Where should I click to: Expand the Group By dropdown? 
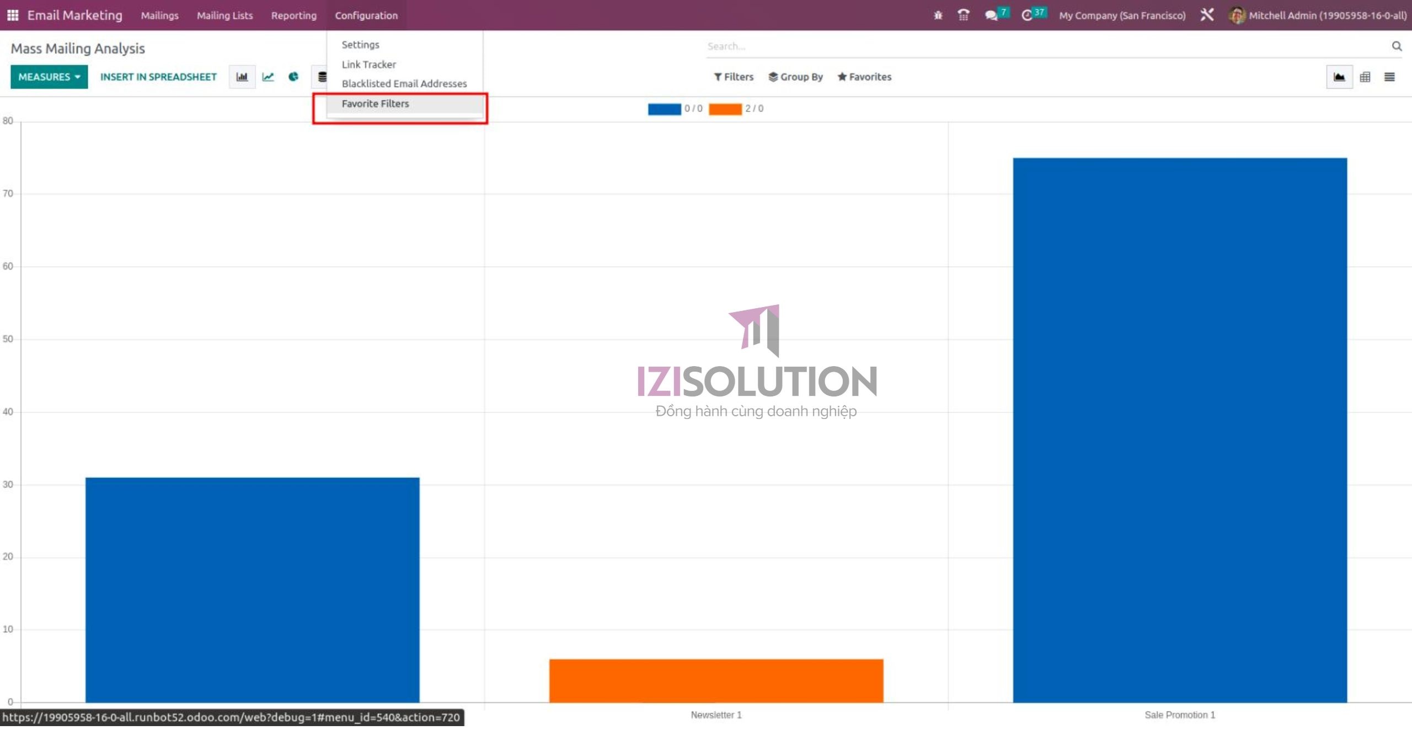click(795, 78)
